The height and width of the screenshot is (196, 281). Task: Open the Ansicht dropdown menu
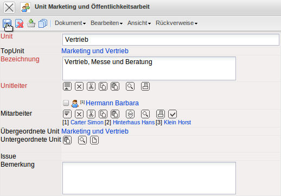click(x=139, y=23)
